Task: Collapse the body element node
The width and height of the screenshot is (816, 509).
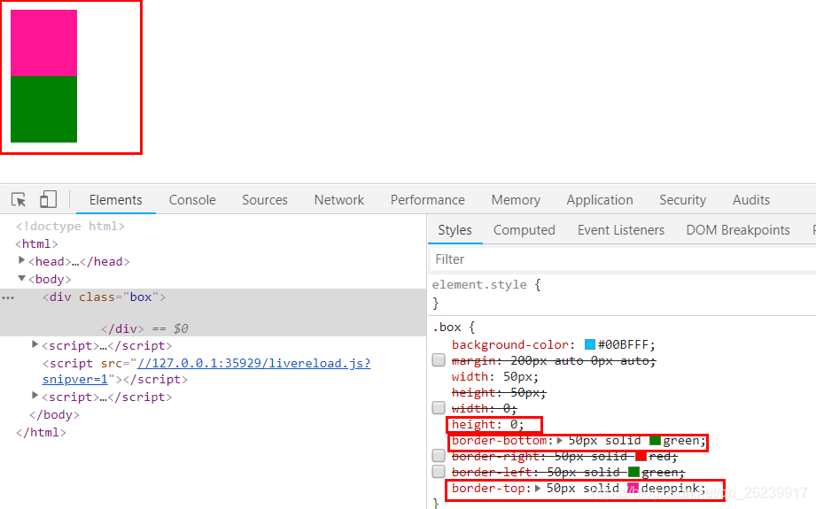Action: pos(21,278)
